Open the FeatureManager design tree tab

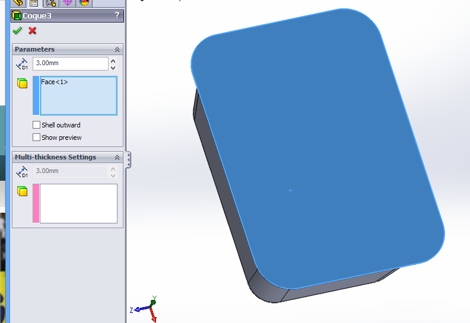(x=17, y=2)
